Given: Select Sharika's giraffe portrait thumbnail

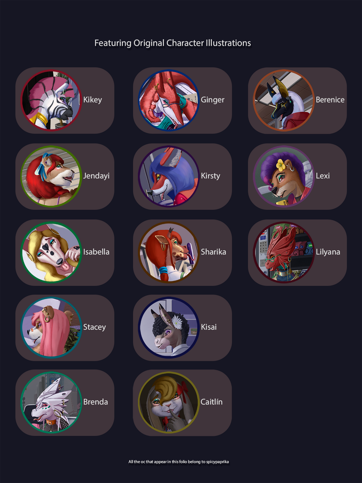Looking at the screenshot, I should pos(169,252).
